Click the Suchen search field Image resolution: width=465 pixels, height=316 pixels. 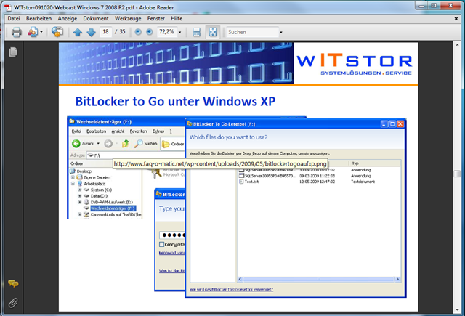pyautogui.click(x=252, y=32)
